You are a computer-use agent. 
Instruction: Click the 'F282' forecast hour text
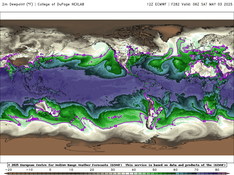(x=175, y=4)
